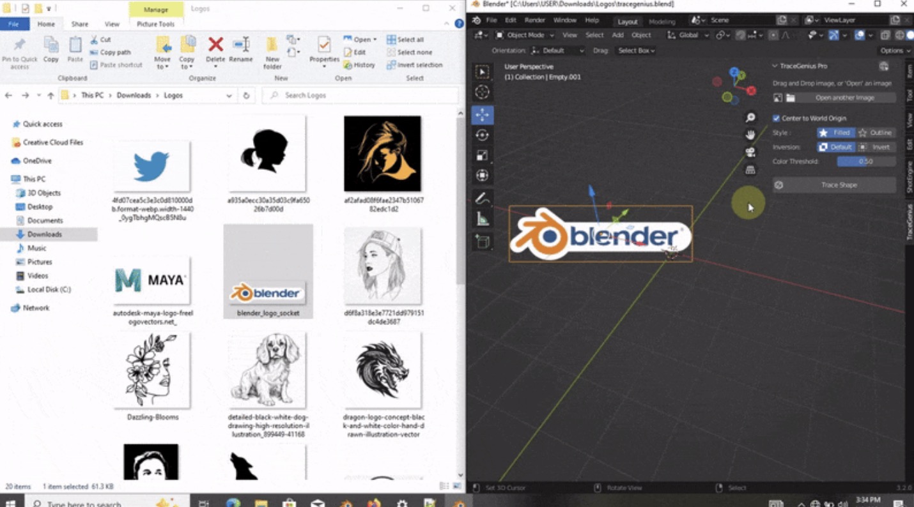Screen dimensions: 914x507
Task: Click Invert selection in Explorer ribbon
Action: tap(415, 65)
